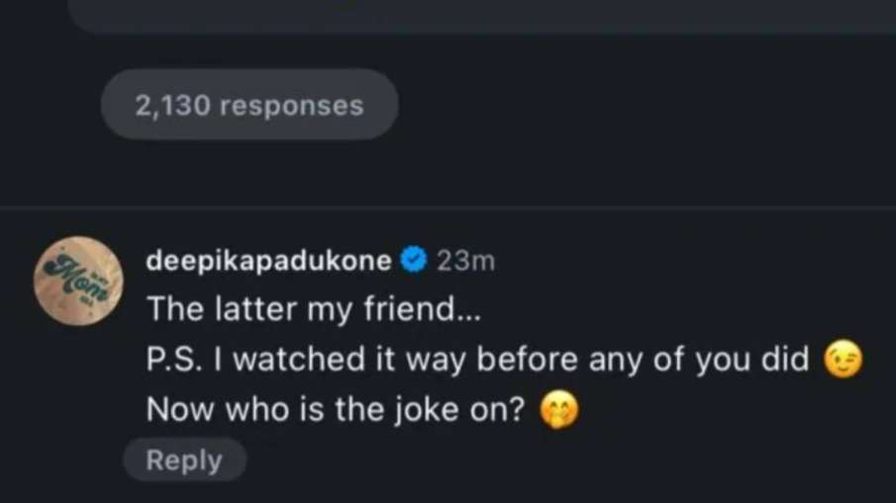Click the blue verified badge
The width and height of the screenshot is (896, 503).
tap(413, 260)
